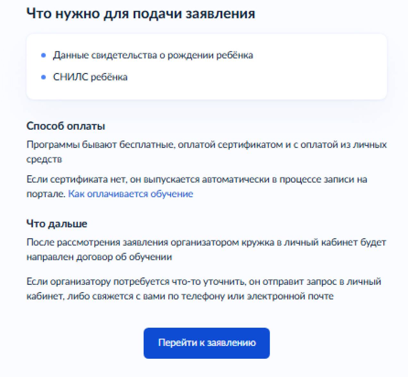This screenshot has width=408, height=377.
Task: Click the paragraph starting "Если сертификата нет"
Action: click(196, 179)
